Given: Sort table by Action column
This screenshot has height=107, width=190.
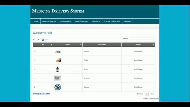Looking at the screenshot, I should tap(138, 45).
